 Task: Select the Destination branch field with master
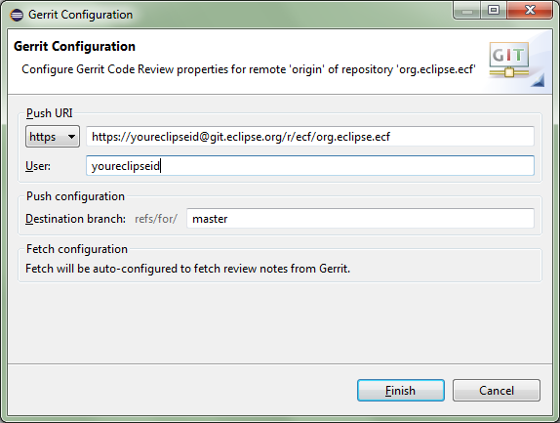[360, 219]
